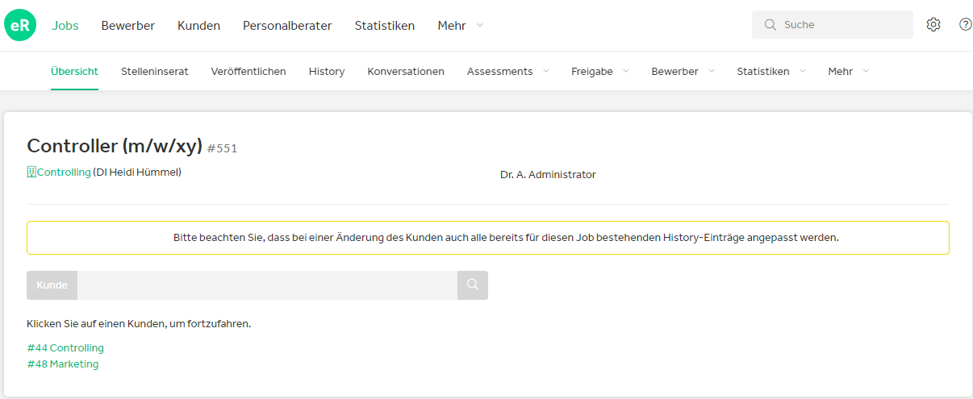Open the Bewerber sub-menu dropdown
This screenshot has width=973, height=399.
(683, 71)
